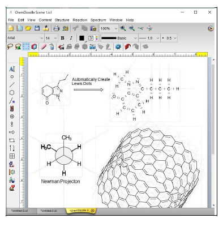223x227 pixels.
Task: Open the zoom percentage 100% dropdown
Action: pos(109,28)
